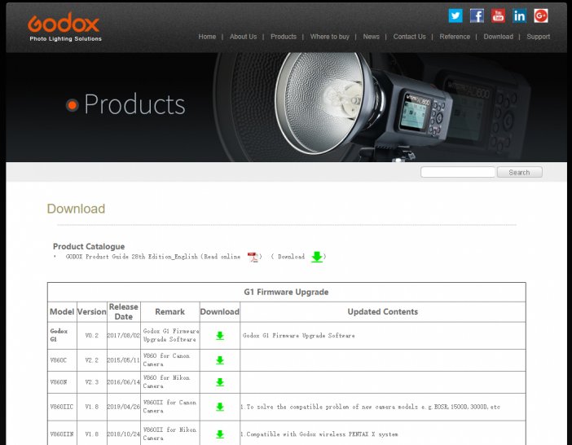Download Godox G1 firmware V0.2
The height and width of the screenshot is (445, 572).
pos(220,336)
